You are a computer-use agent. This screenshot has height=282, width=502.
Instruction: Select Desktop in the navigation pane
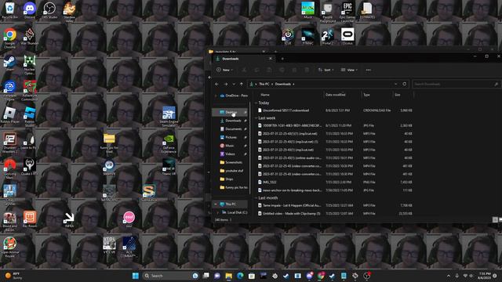[230, 112]
